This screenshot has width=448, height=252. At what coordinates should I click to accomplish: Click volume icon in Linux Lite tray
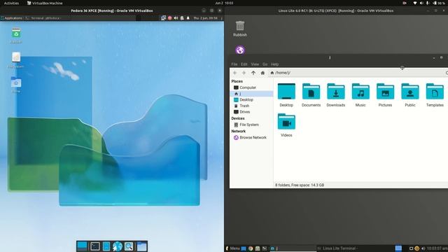(423, 248)
